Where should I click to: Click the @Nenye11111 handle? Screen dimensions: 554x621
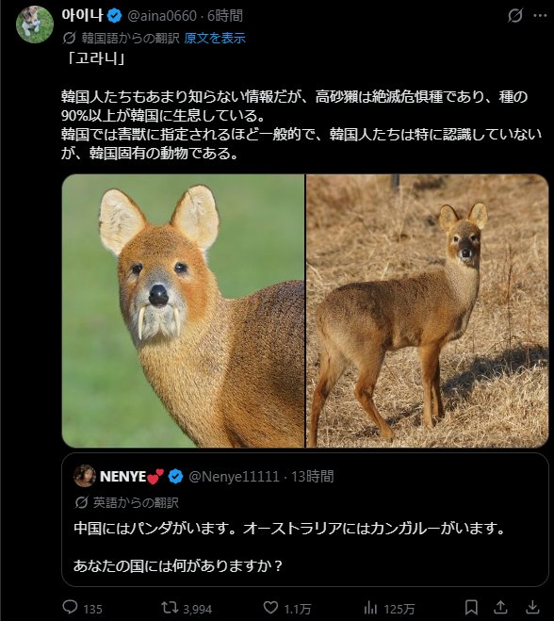click(x=234, y=477)
